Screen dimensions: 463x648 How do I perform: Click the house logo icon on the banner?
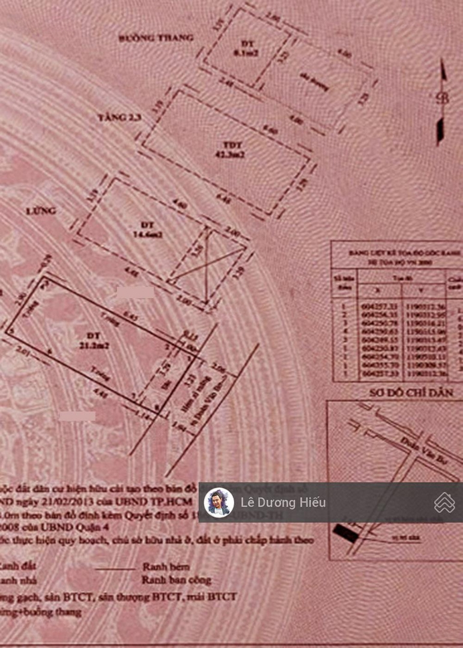pos(444,502)
